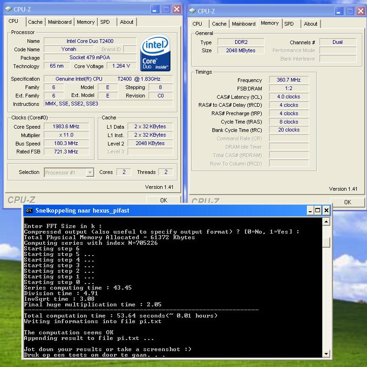Open the About tab in left CPU-Z window

tap(127, 22)
